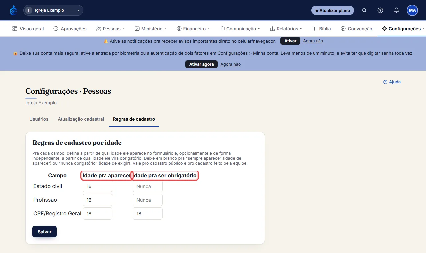Edit Estado civil idade pra aparecer field
Image resolution: width=426 pixels, height=253 pixels.
pos(98,186)
